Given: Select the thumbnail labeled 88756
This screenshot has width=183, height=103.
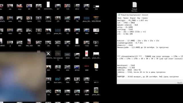Looking at the screenshot, I should tap(77, 92).
